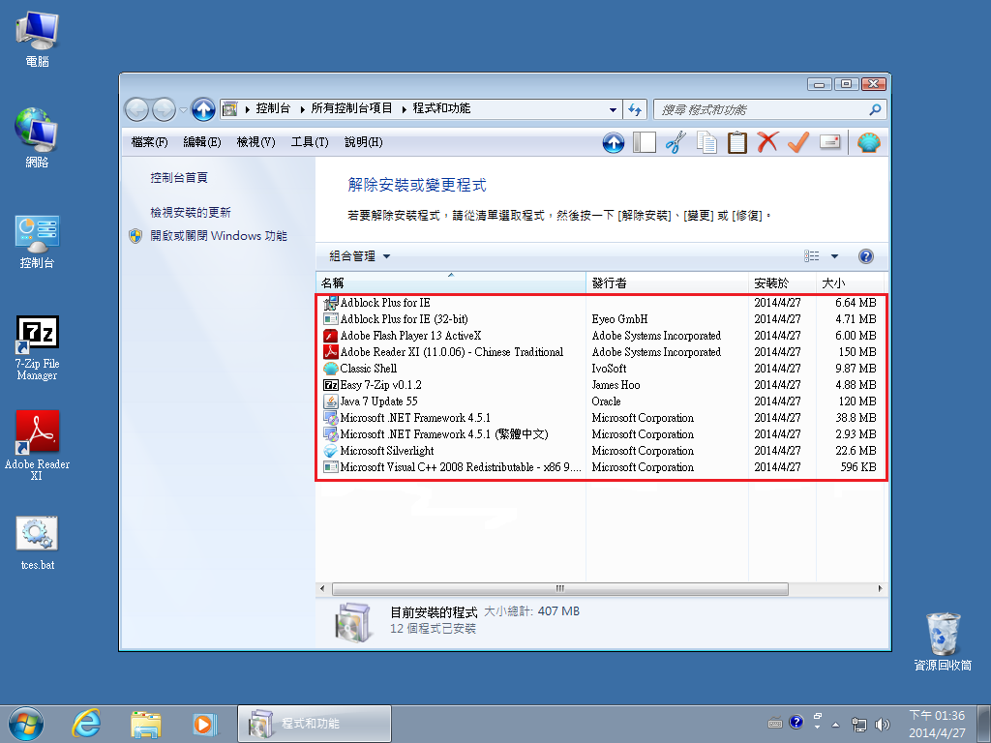The width and height of the screenshot is (991, 743).
Task: Click the red X Delete toolbar icon
Action: pyautogui.click(x=767, y=142)
